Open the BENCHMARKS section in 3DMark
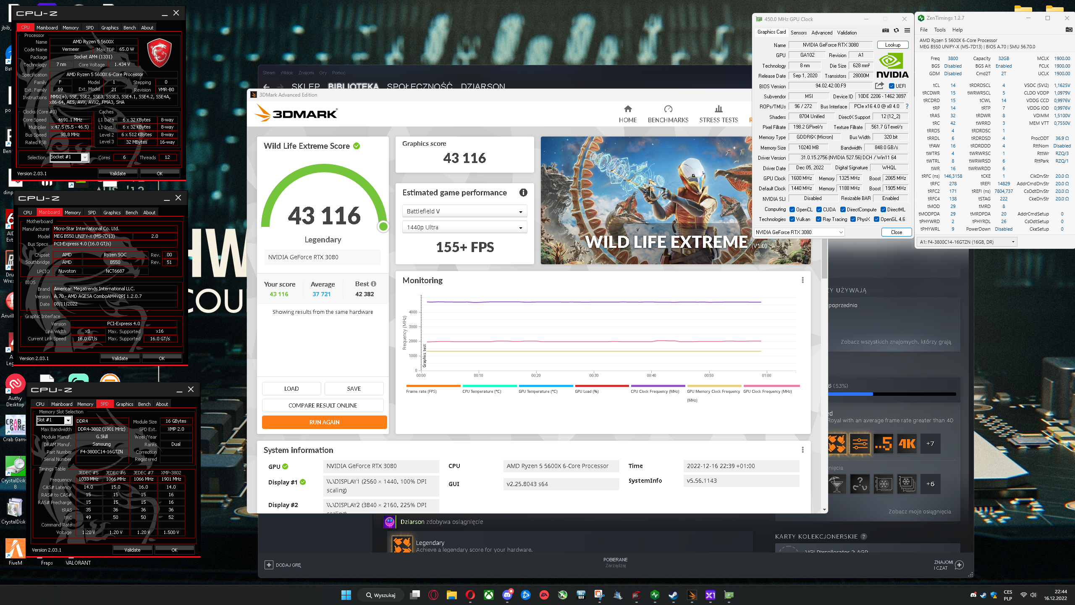This screenshot has width=1075, height=605. coord(668,114)
